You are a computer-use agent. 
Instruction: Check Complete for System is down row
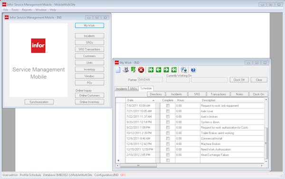[168, 122]
